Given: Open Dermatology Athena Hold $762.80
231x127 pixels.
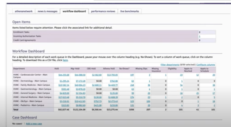Looking at the screenshot, I should 114,81.
